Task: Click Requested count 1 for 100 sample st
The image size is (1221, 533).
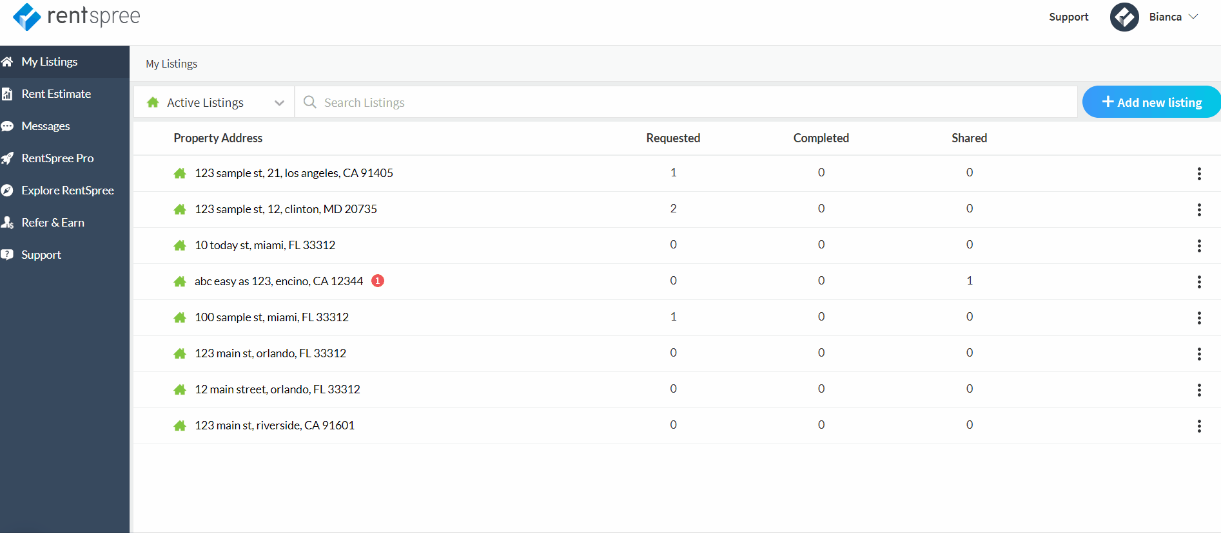Action: 673,317
